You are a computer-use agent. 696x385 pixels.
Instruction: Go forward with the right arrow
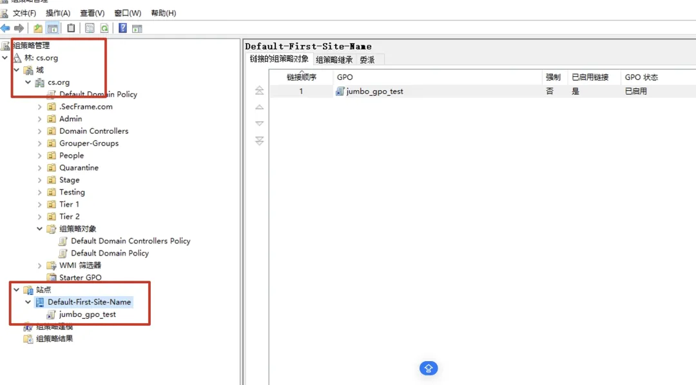point(19,28)
